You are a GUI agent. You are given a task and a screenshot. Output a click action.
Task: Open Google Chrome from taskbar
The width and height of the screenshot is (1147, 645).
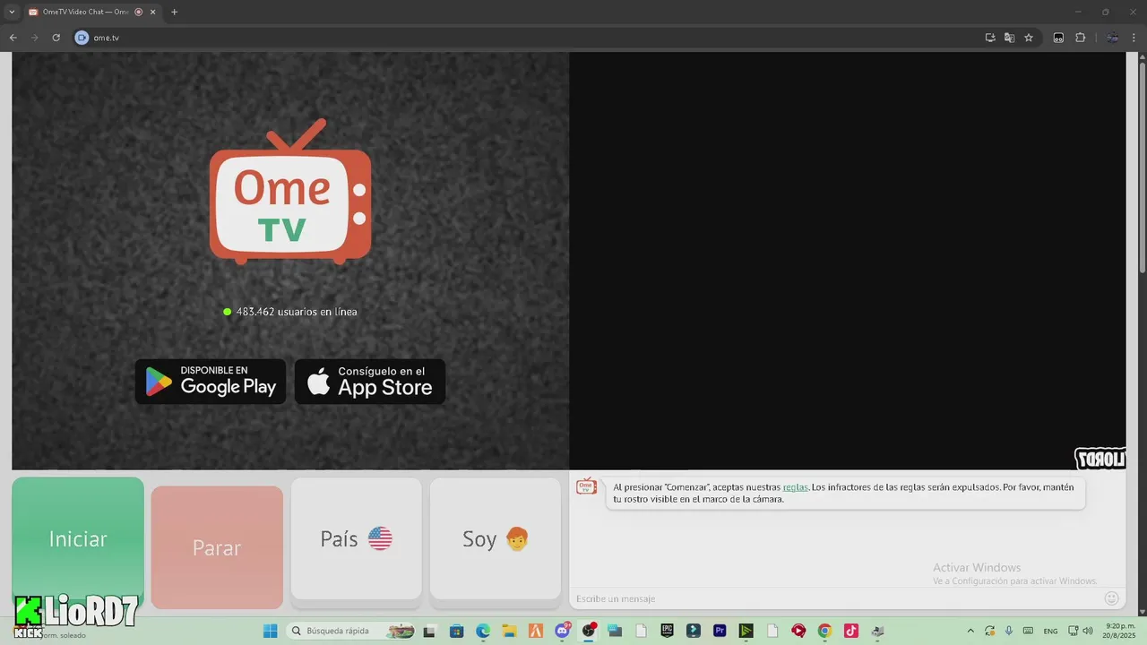[x=824, y=631]
